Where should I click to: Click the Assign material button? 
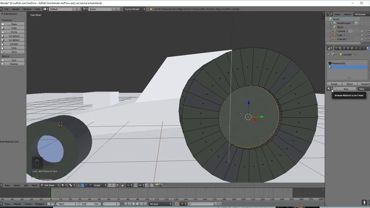tap(334, 84)
